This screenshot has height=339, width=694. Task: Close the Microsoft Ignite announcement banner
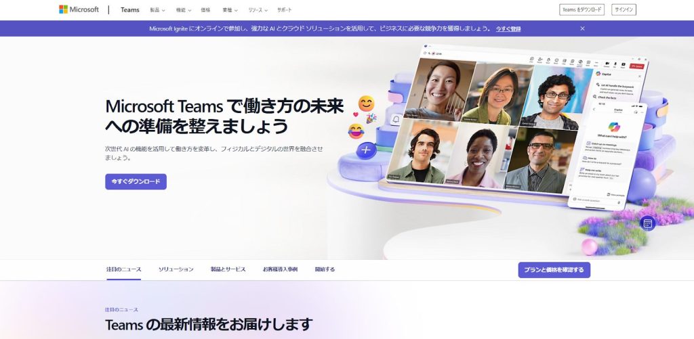[582, 28]
